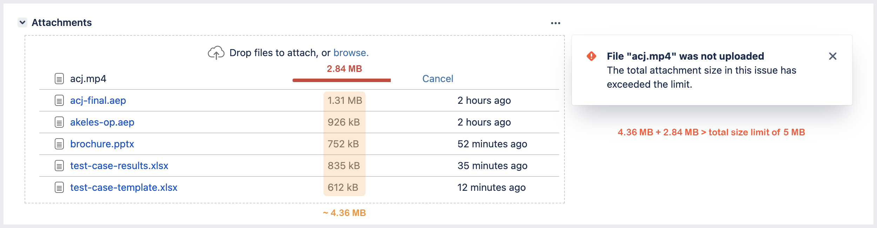The height and width of the screenshot is (228, 877).
Task: Click the warning icon in the error notification
Action: click(591, 56)
